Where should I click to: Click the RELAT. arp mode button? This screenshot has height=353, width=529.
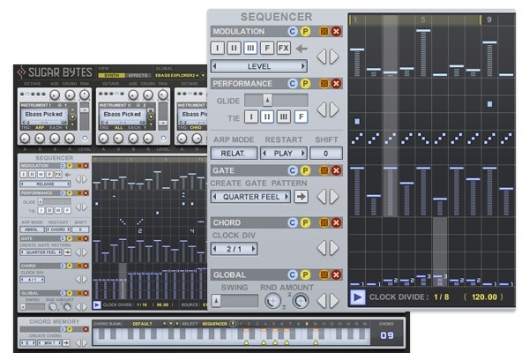click(x=234, y=154)
